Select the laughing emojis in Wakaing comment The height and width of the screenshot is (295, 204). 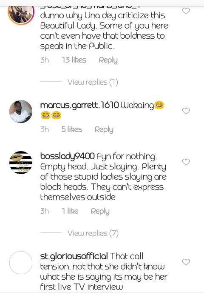tap(102, 110)
